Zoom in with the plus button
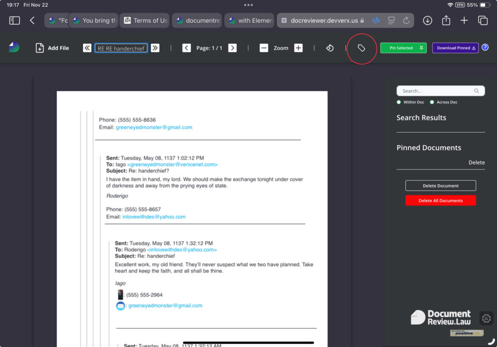The width and height of the screenshot is (497, 347). tap(298, 48)
